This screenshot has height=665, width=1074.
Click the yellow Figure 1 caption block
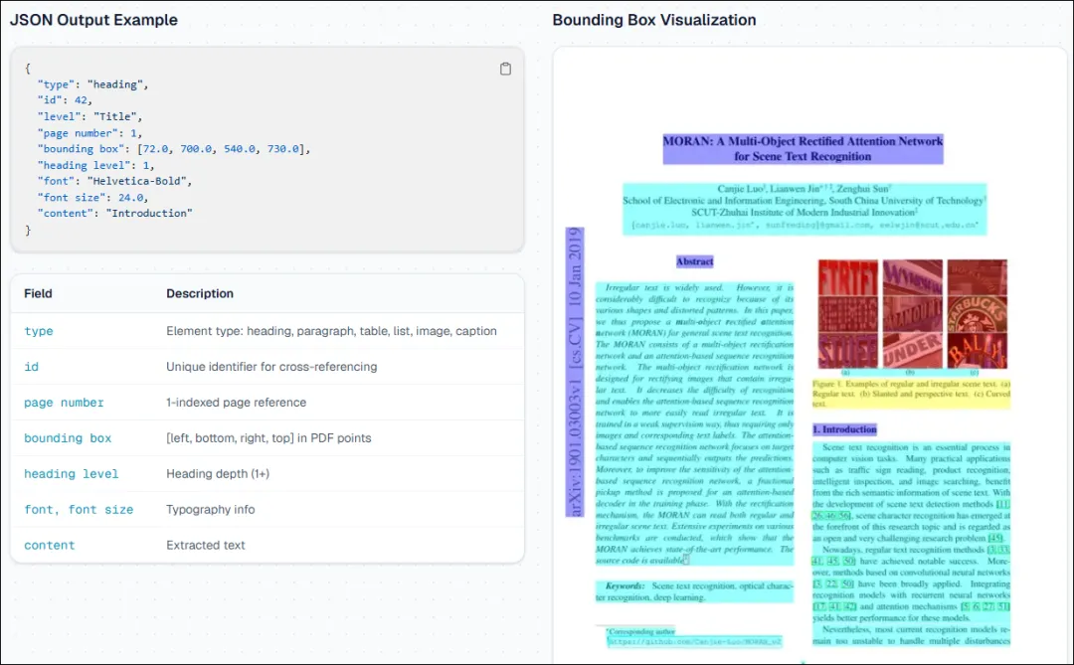(911, 394)
